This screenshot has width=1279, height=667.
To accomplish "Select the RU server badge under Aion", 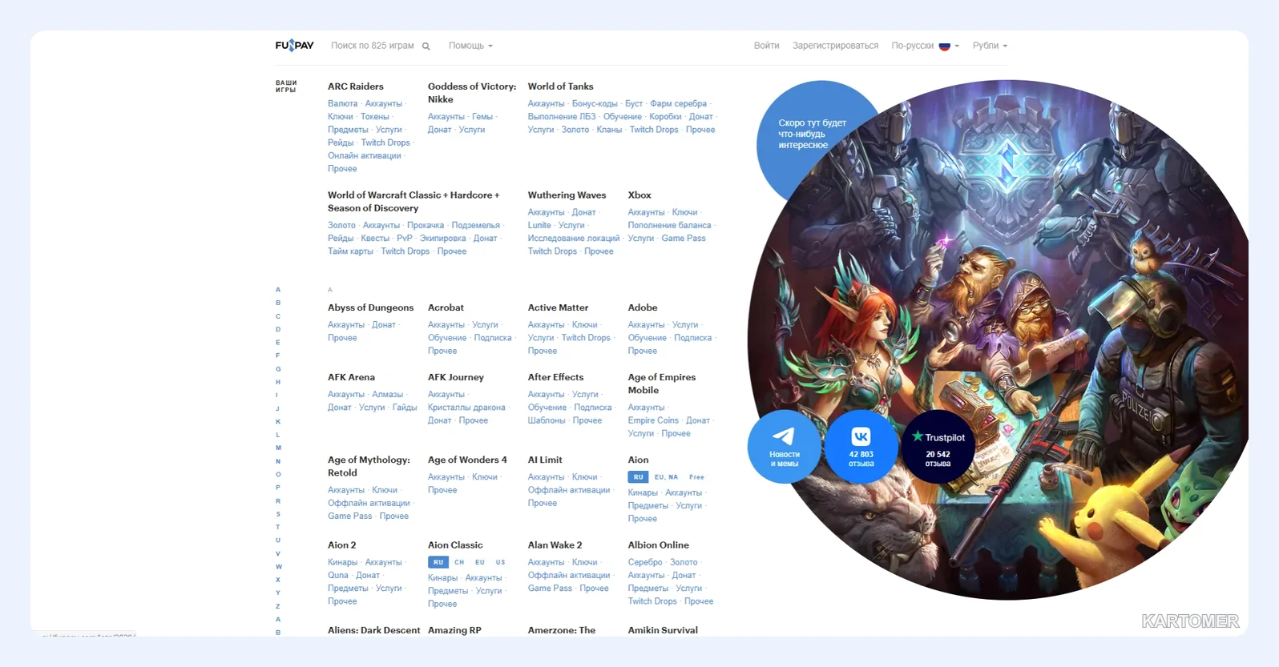I will pos(638,477).
